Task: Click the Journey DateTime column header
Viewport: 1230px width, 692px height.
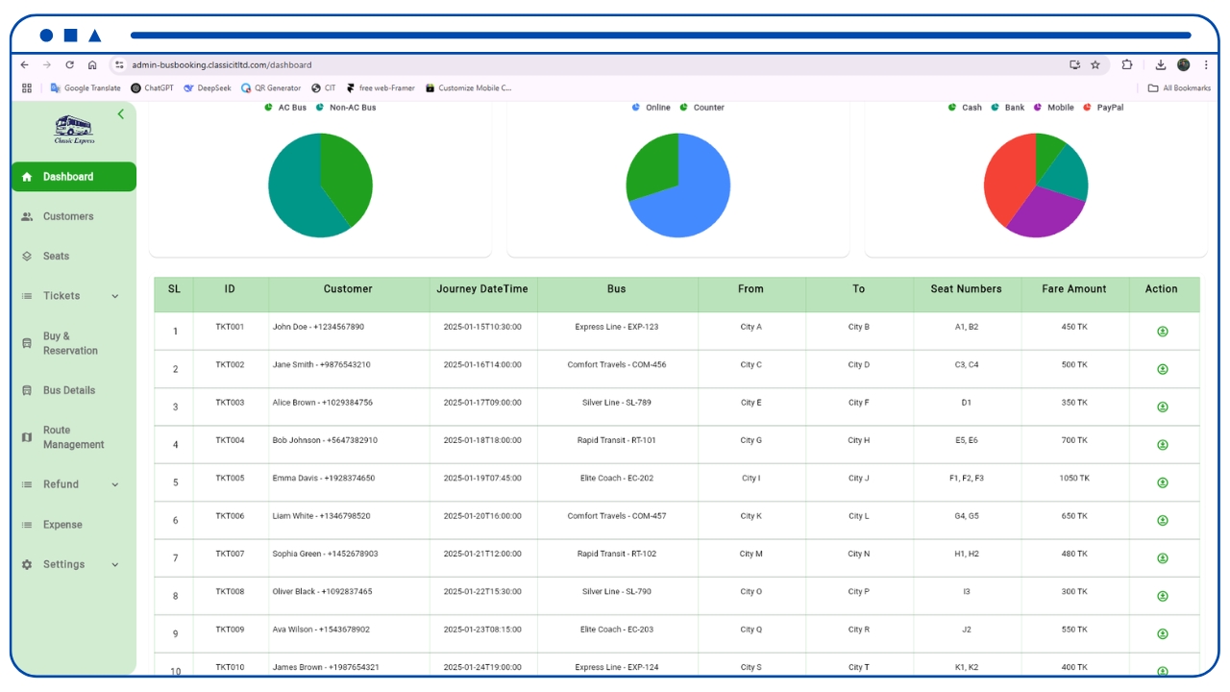Action: click(x=482, y=289)
